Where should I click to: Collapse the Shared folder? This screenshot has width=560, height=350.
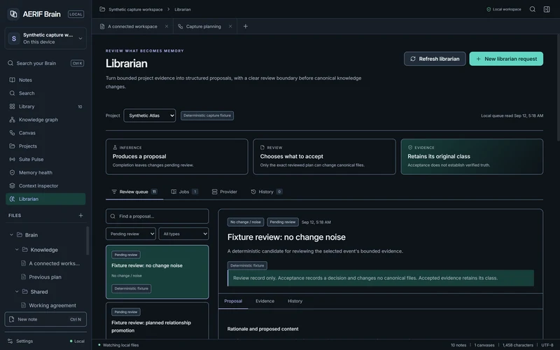coord(17,292)
